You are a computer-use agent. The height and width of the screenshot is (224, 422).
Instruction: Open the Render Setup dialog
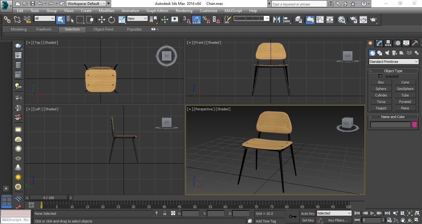[353, 19]
